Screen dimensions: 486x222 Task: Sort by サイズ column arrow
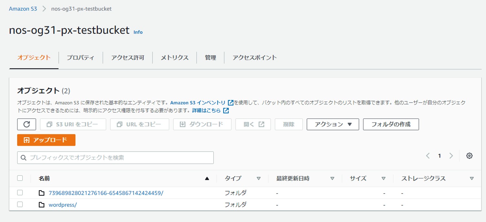click(x=383, y=178)
